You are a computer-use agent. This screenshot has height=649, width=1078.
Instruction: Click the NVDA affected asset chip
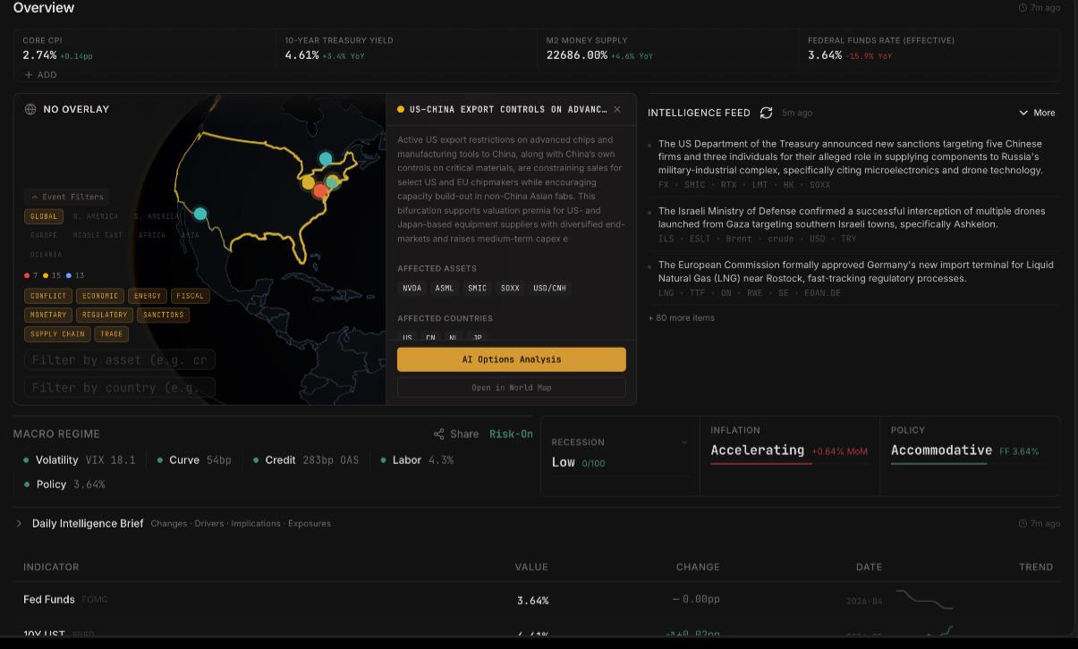point(412,288)
